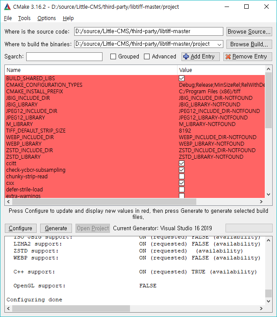Uncheck check-ycbcr-subsampling checkbox

(x=181, y=170)
